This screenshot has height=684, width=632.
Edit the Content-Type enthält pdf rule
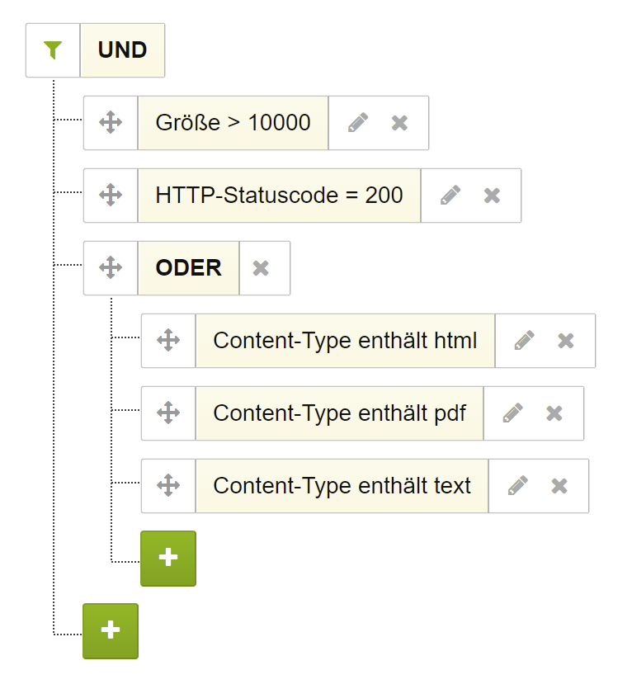512,413
